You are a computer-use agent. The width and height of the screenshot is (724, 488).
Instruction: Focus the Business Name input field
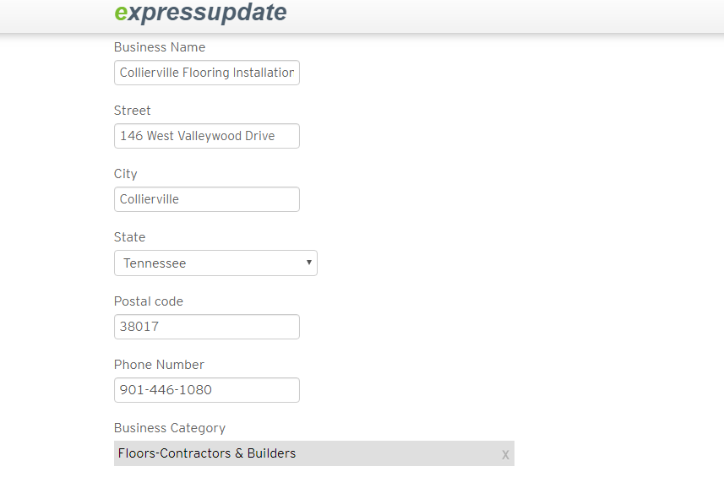(x=207, y=73)
